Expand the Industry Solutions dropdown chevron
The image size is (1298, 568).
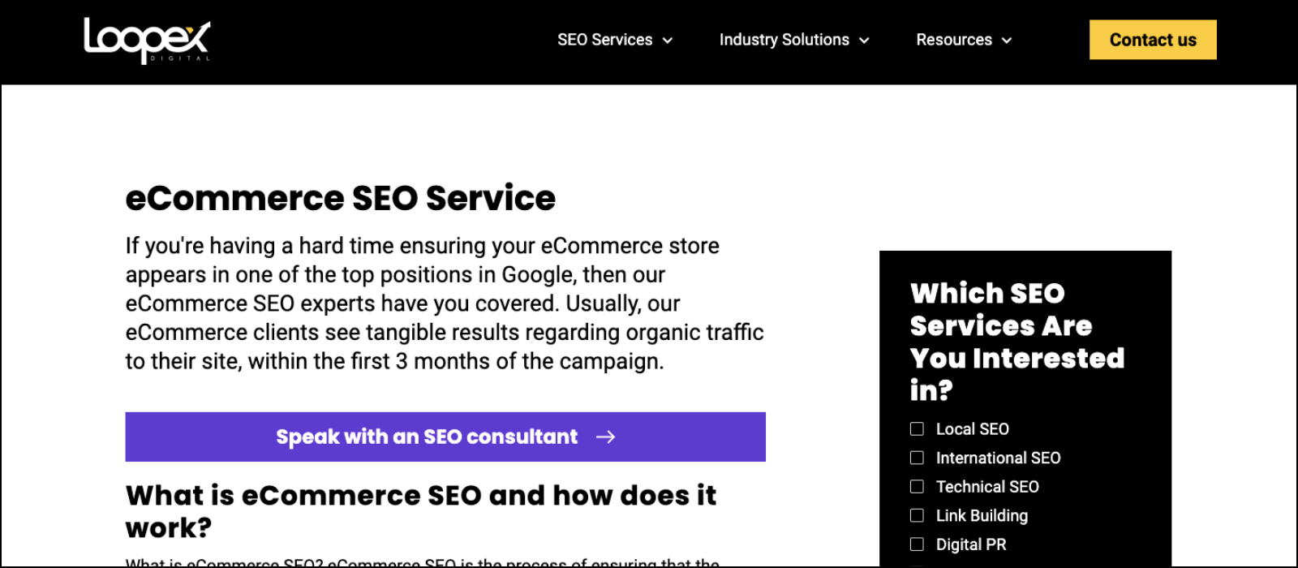tap(866, 40)
